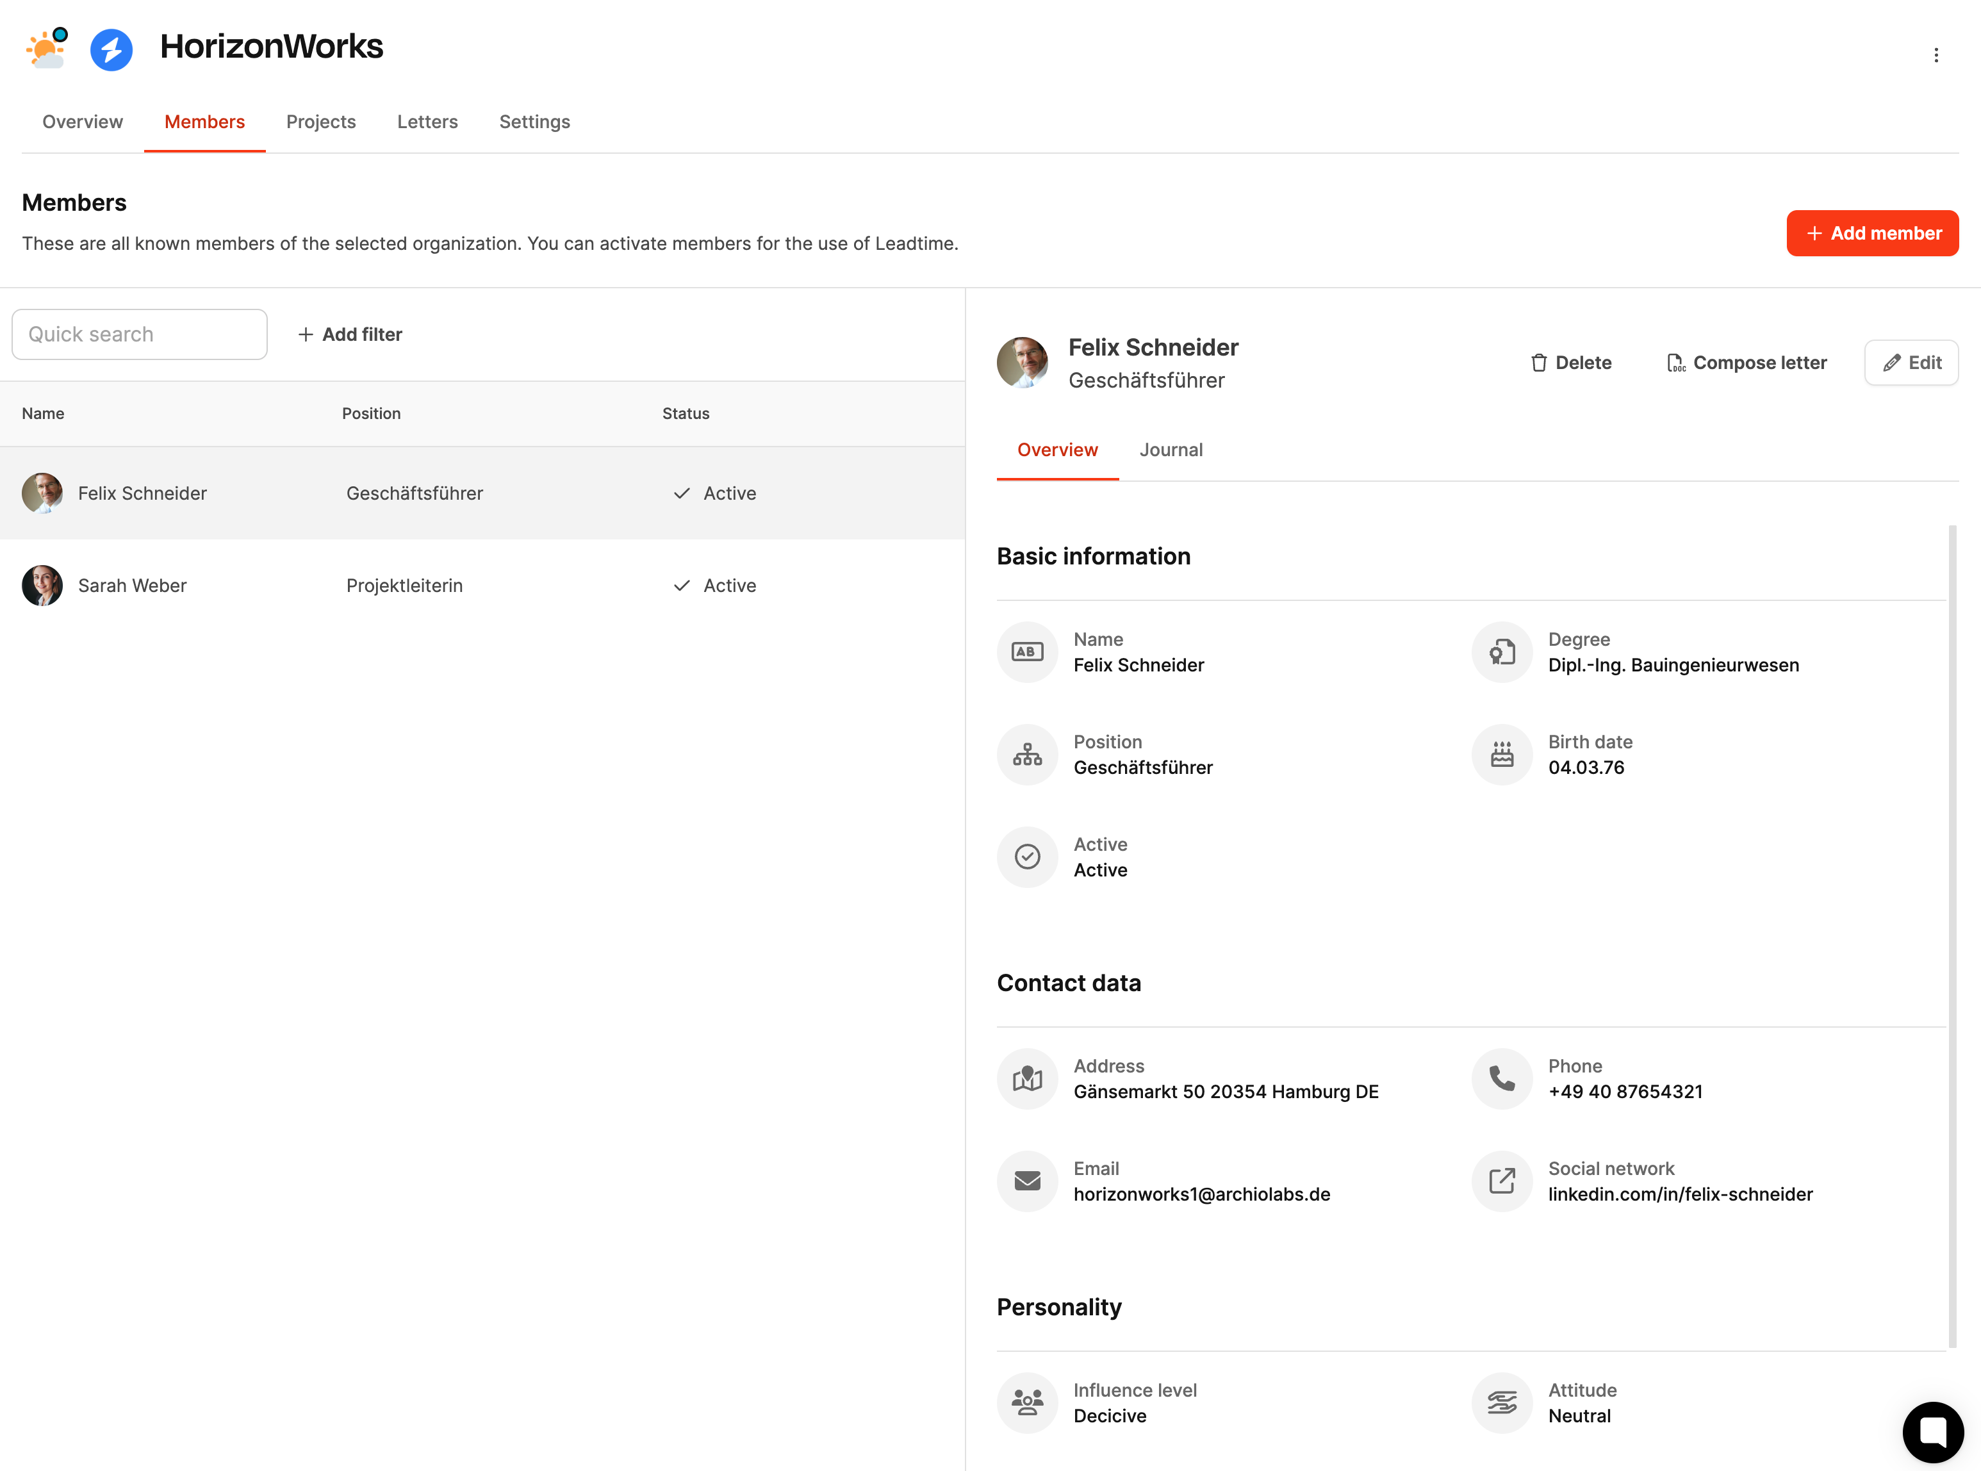Click the birthday cake icon for Birth date
The height and width of the screenshot is (1471, 1981).
pos(1501,754)
